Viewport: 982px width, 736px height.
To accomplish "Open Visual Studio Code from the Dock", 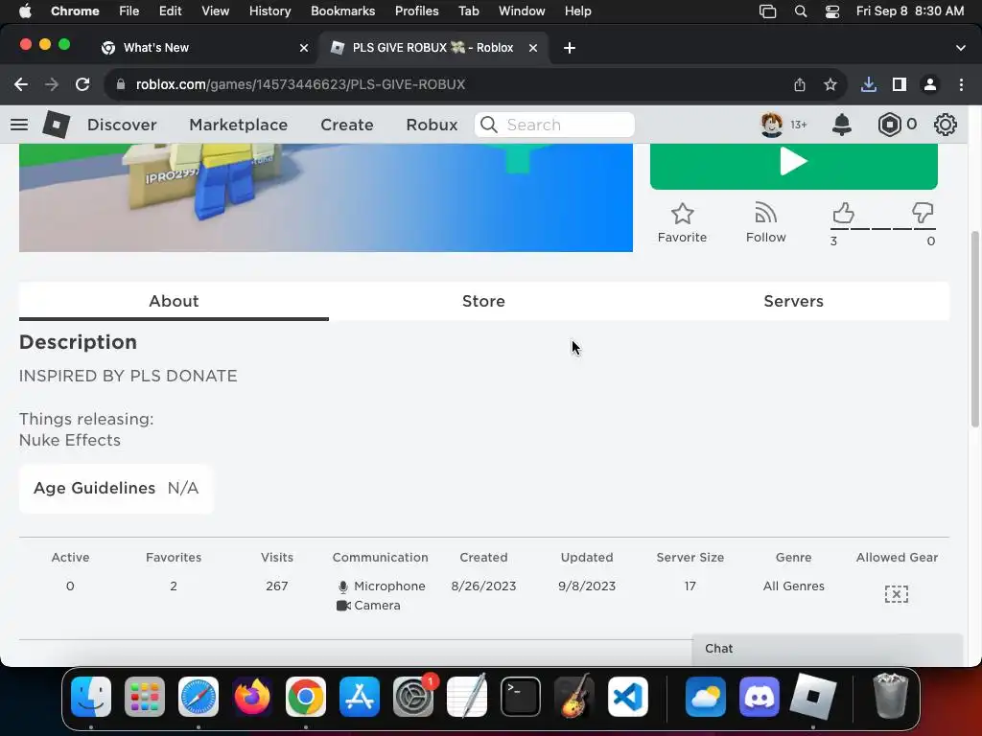I will click(627, 696).
